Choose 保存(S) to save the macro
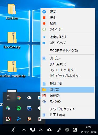98x135 pixels. click(x=68, y=96)
